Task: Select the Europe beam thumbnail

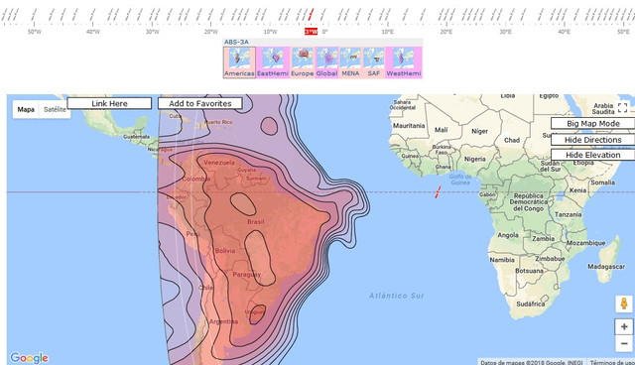Action: [302, 62]
